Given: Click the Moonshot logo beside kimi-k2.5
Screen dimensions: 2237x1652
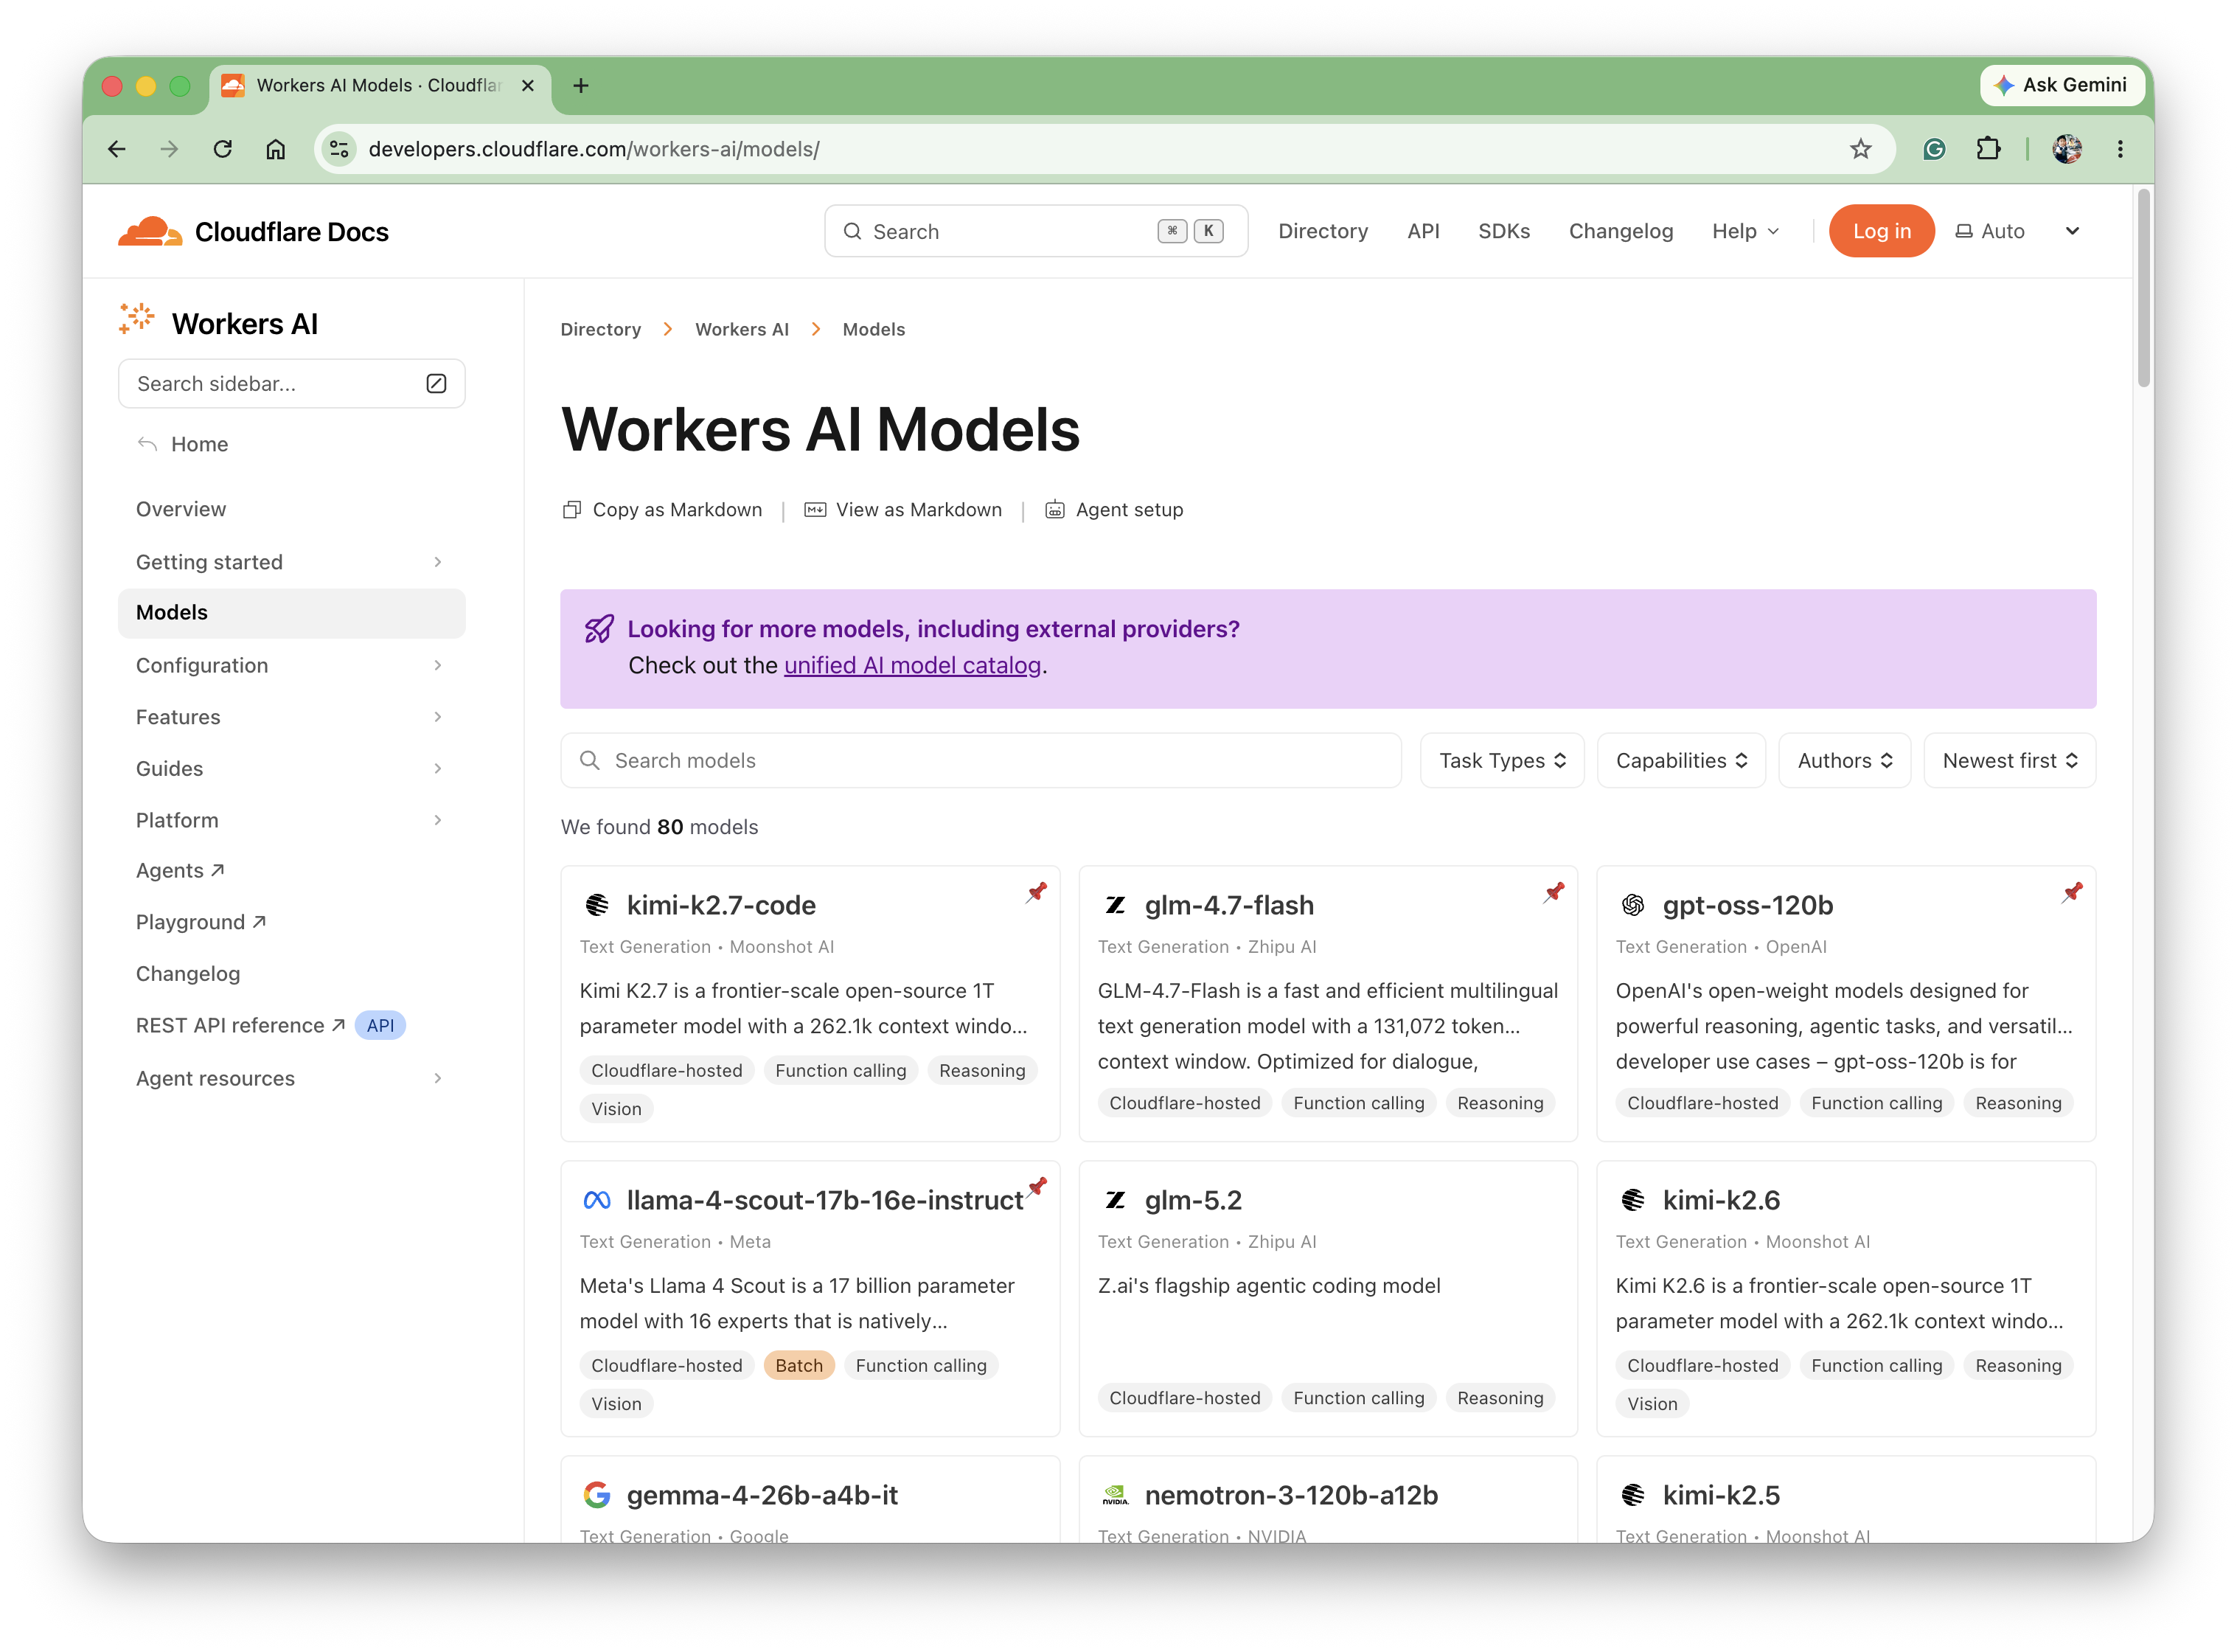Looking at the screenshot, I should [x=1633, y=1495].
